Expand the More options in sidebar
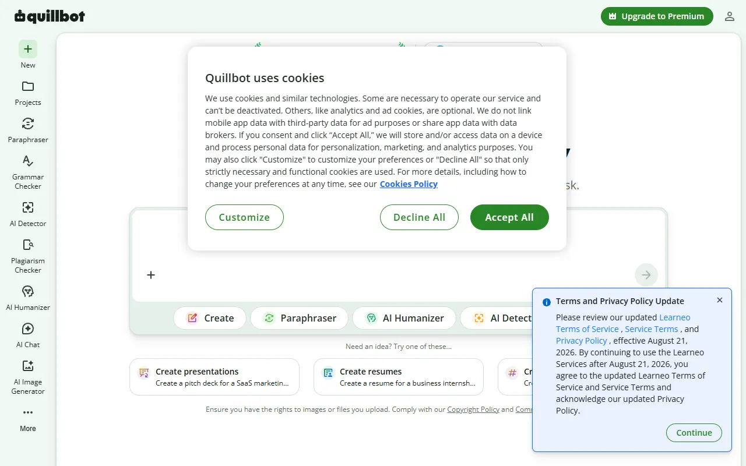This screenshot has height=466, width=746. click(28, 412)
